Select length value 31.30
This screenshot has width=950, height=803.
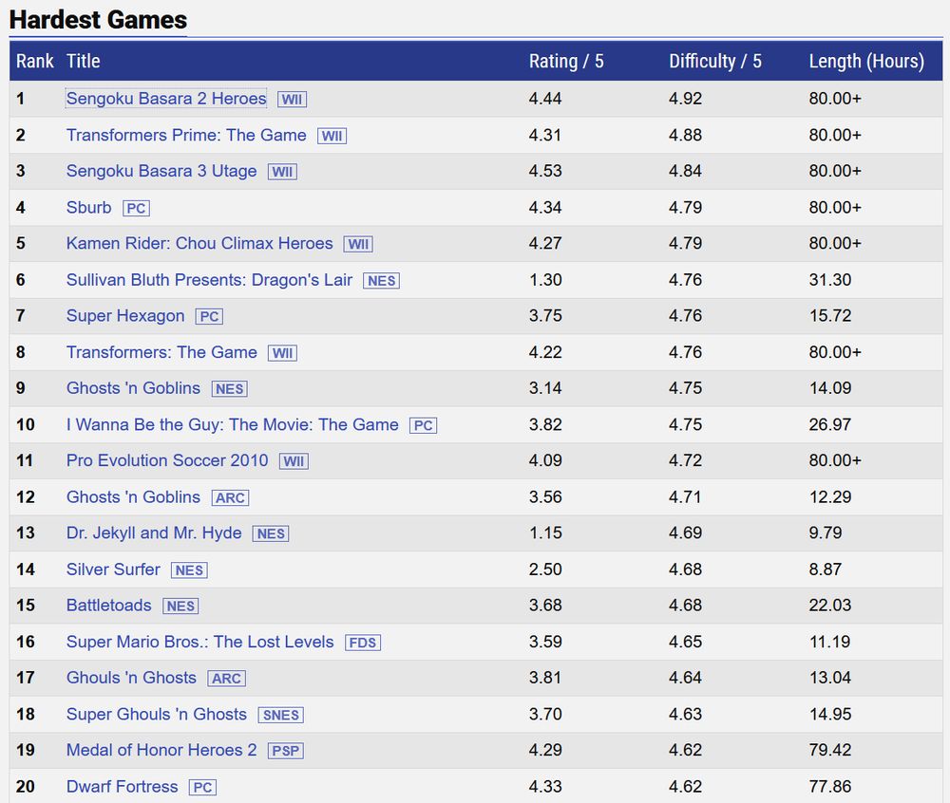830,280
